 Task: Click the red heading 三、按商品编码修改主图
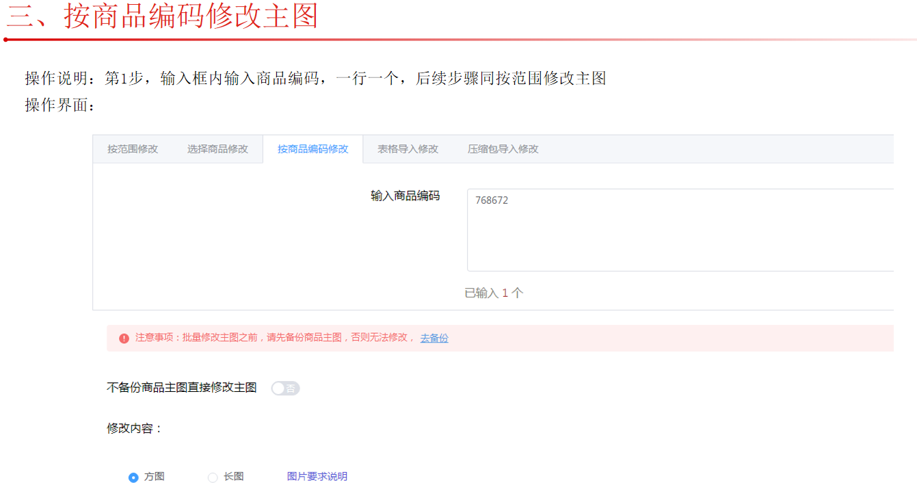(x=163, y=16)
